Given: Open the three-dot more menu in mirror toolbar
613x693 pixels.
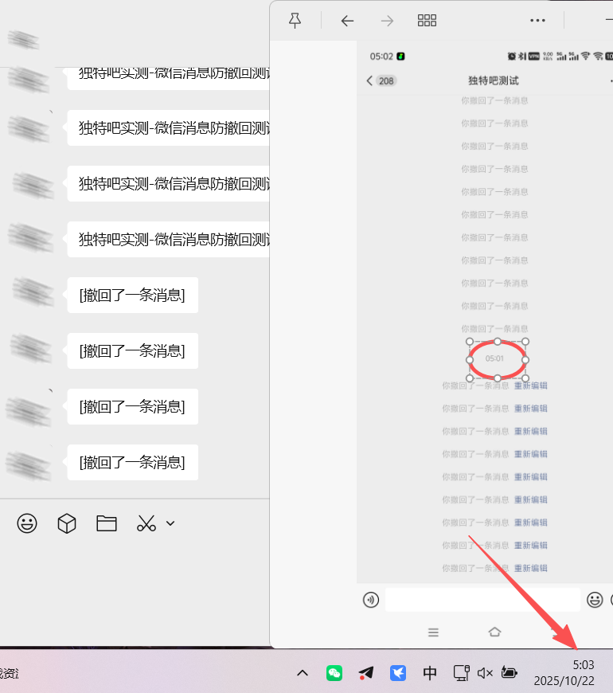Looking at the screenshot, I should coord(537,21).
